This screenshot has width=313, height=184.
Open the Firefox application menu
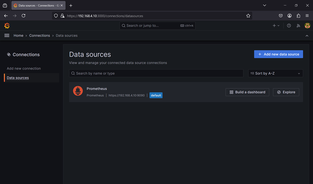coord(307,16)
